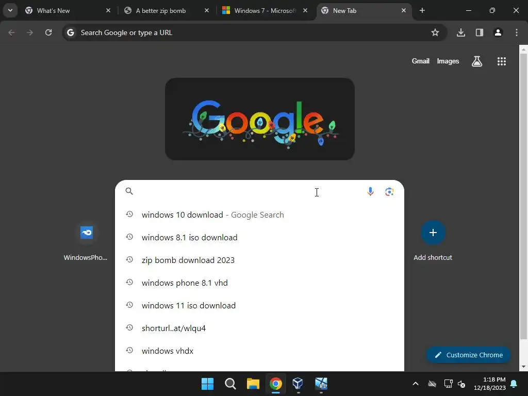Viewport: 528px width, 396px height.
Task: Select suggestion windows 11 iso download
Action: point(260,305)
